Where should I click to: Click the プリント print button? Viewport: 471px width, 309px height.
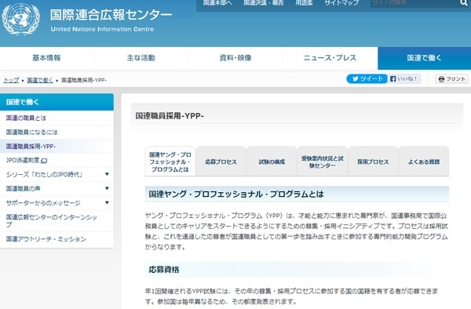(452, 79)
